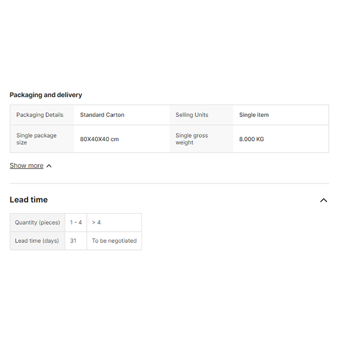Select the 80X40X40 cm dimension value
The image size is (344, 344).
[99, 139]
